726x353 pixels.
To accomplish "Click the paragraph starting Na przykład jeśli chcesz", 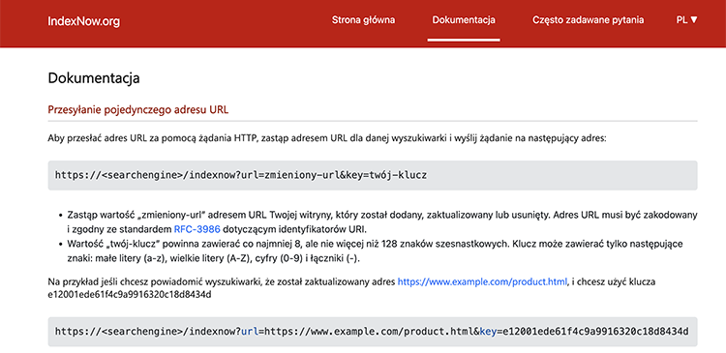I will coord(352,288).
